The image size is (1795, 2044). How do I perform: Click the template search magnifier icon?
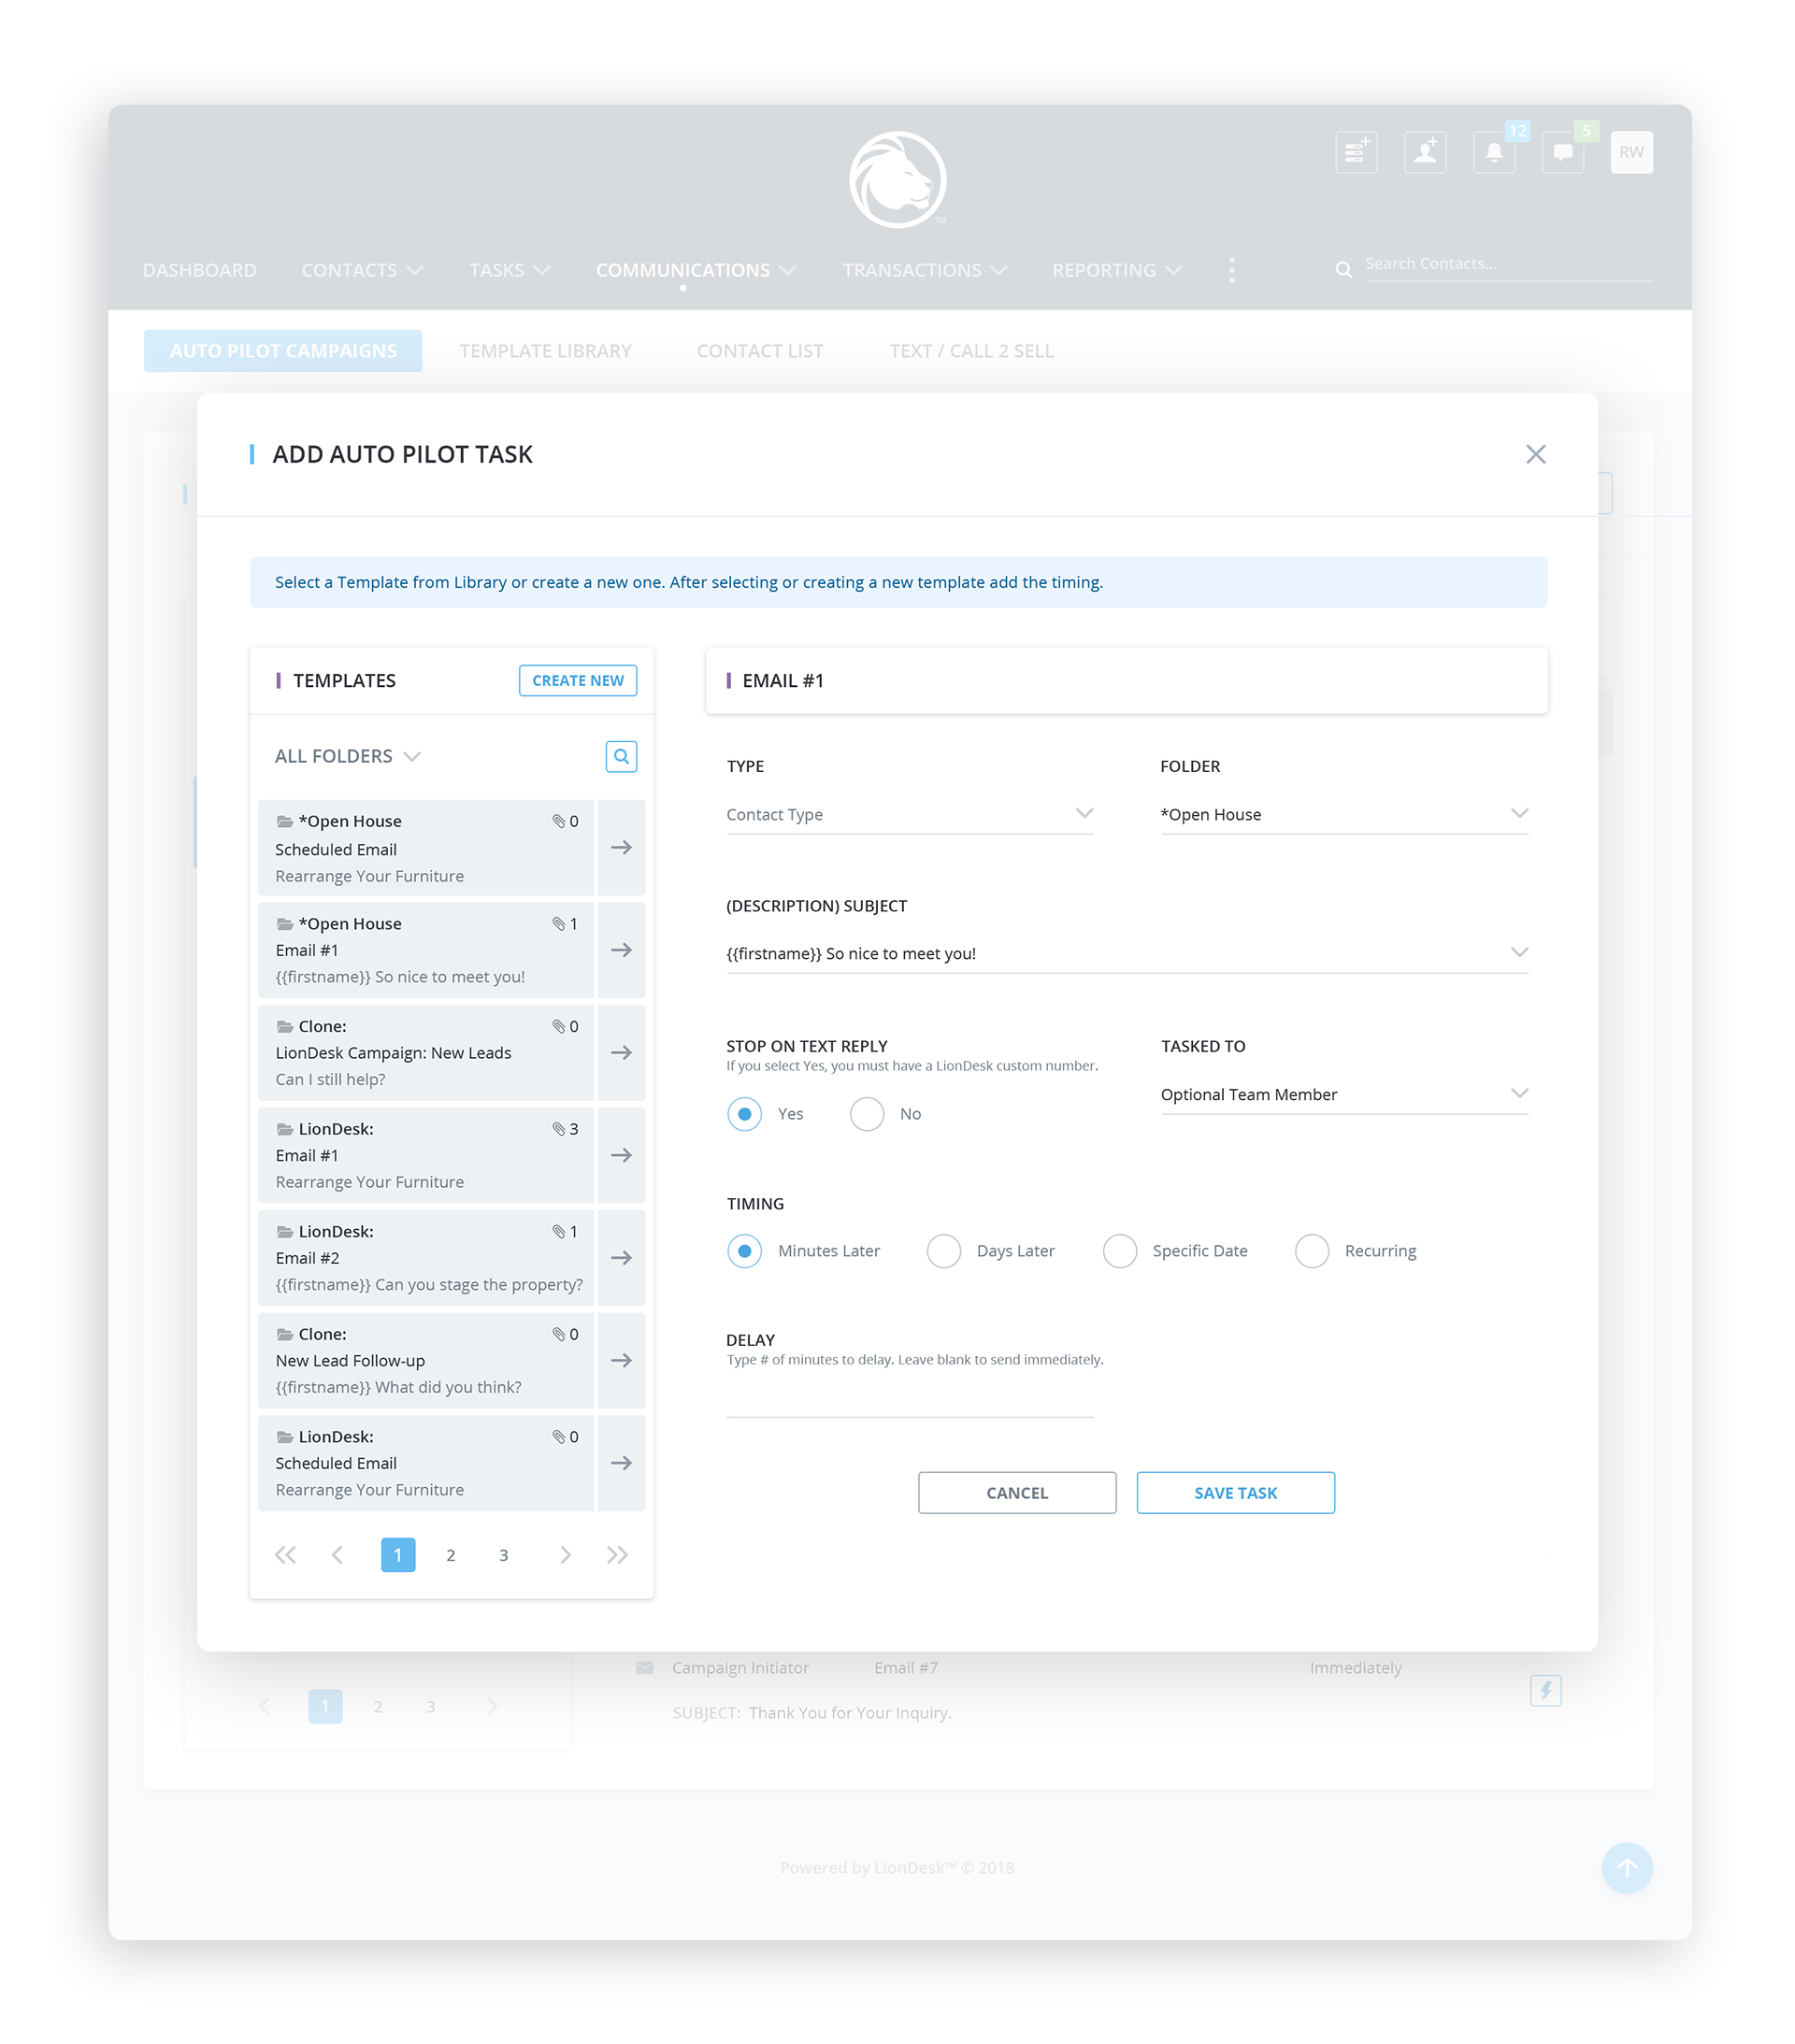point(621,756)
